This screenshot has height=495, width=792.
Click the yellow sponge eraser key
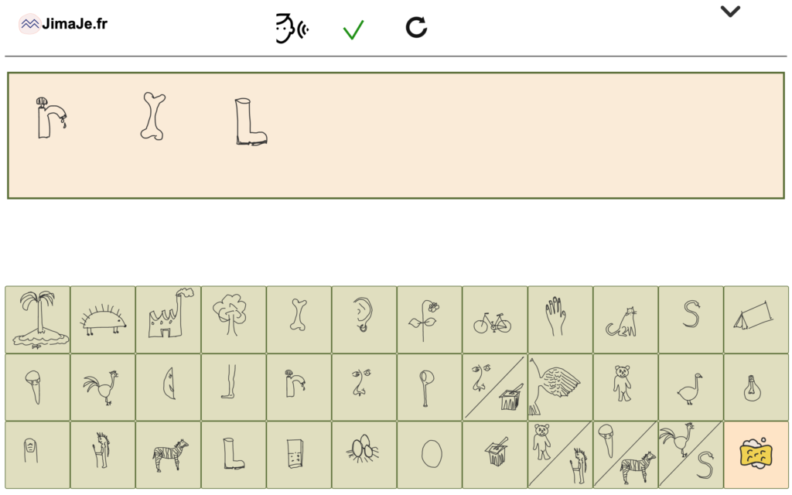pyautogui.click(x=756, y=455)
